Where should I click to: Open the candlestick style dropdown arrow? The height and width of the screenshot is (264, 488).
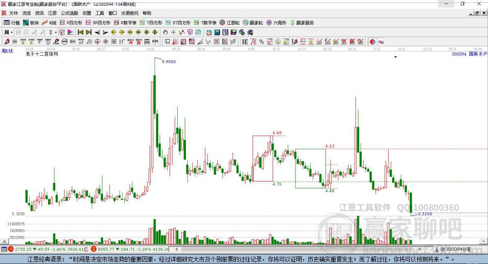click(56, 32)
